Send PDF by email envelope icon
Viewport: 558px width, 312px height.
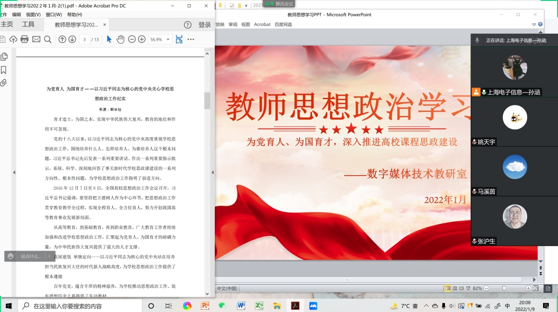pyautogui.click(x=36, y=39)
